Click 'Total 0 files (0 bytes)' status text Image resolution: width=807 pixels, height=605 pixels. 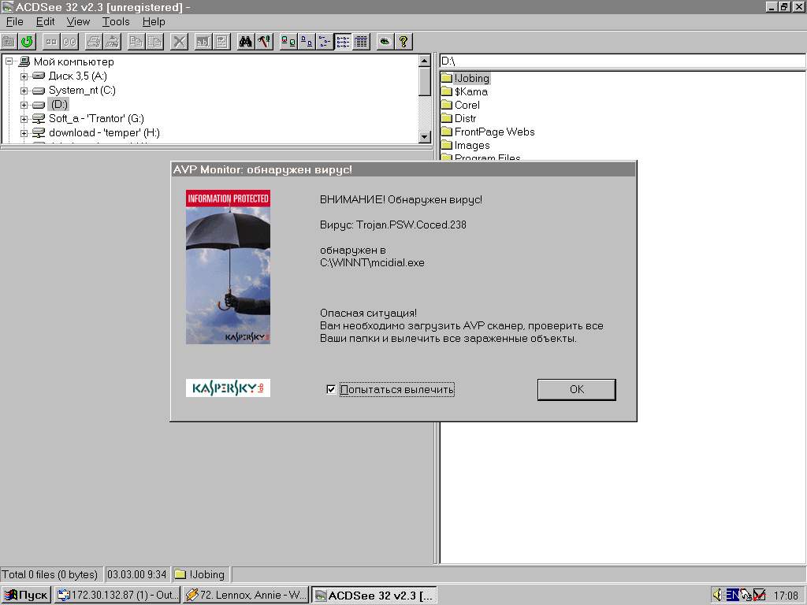(x=50, y=574)
